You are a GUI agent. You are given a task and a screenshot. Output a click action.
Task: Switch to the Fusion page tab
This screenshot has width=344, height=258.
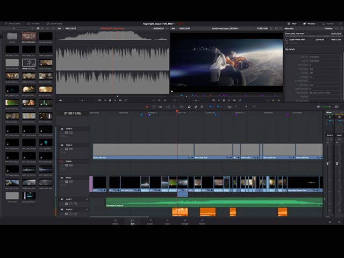pyautogui.click(x=150, y=222)
